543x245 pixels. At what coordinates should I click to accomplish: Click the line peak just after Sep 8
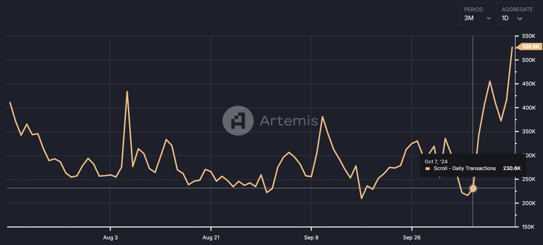point(322,117)
